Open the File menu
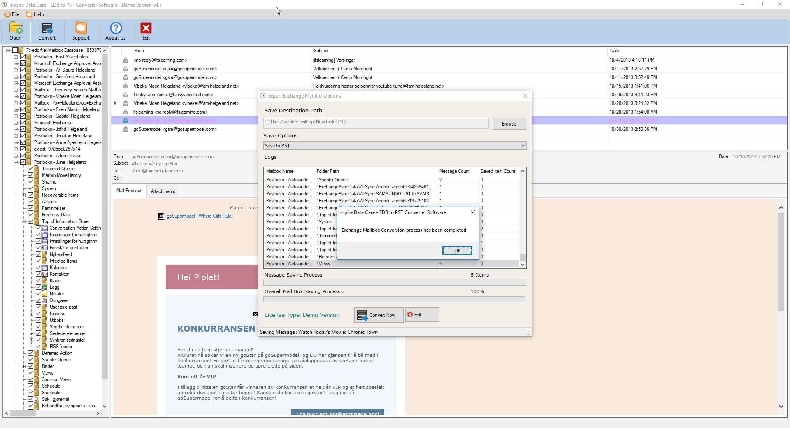Image resolution: width=790 pixels, height=428 pixels. pyautogui.click(x=12, y=14)
